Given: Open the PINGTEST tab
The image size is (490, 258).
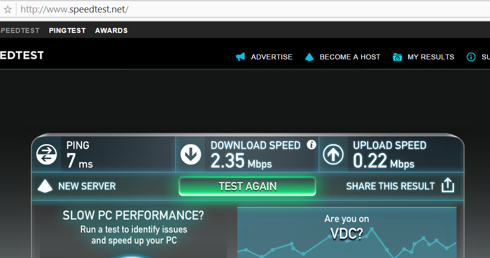Looking at the screenshot, I should click(67, 30).
